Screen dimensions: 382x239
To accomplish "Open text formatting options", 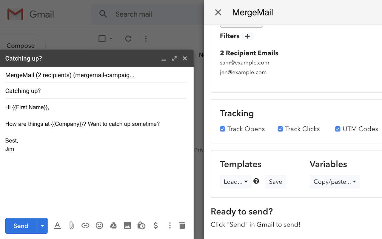I will (x=57, y=226).
